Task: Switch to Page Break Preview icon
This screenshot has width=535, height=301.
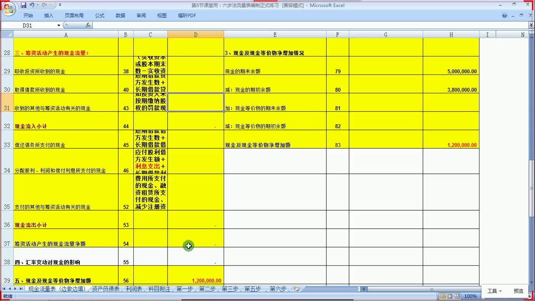Action: click(457, 296)
